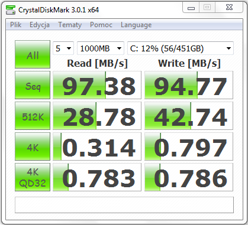This screenshot has width=248, height=225.
Task: Run all benchmarks with the All button
Action: pyautogui.click(x=33, y=54)
